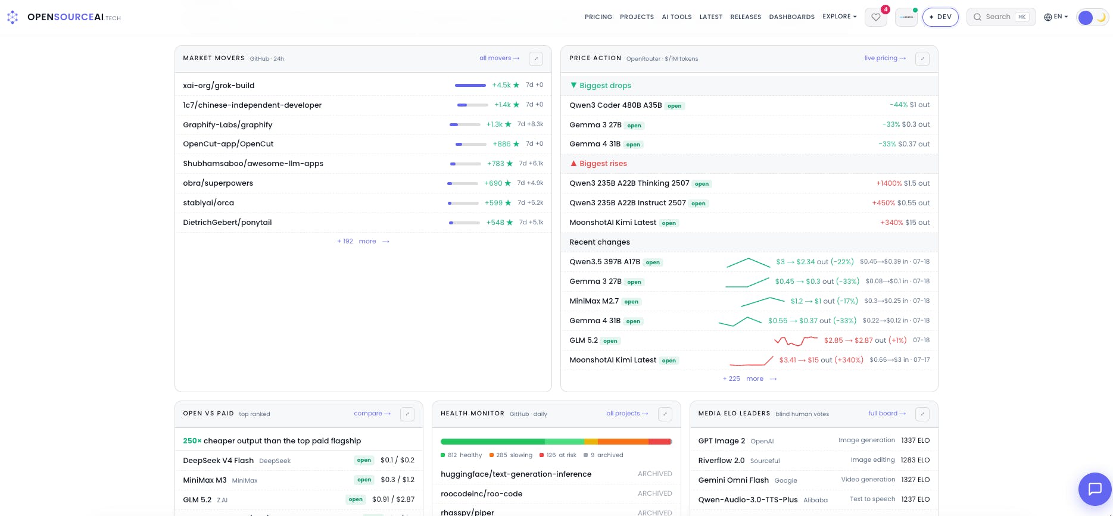
Task: Follow the 'live pricing' link
Action: click(886, 58)
